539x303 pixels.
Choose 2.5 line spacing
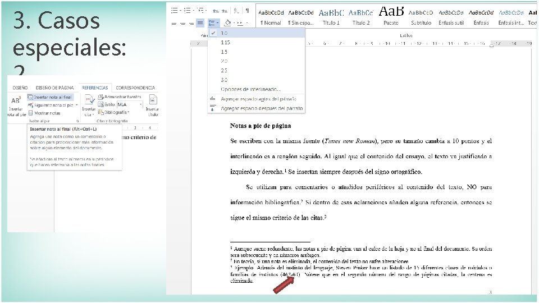click(x=257, y=71)
